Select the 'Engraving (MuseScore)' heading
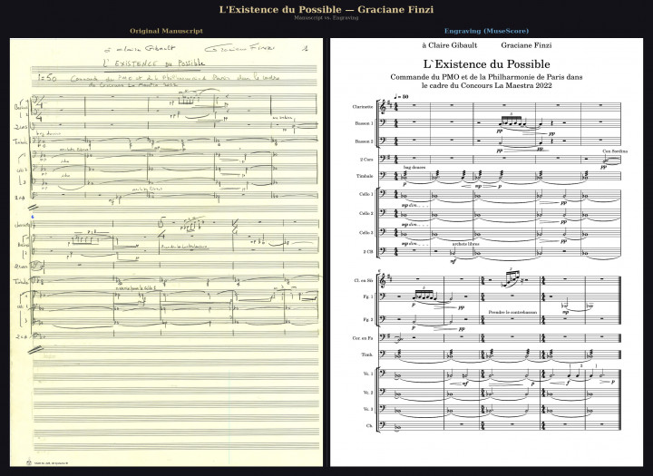653x476 pixels. 486,31
